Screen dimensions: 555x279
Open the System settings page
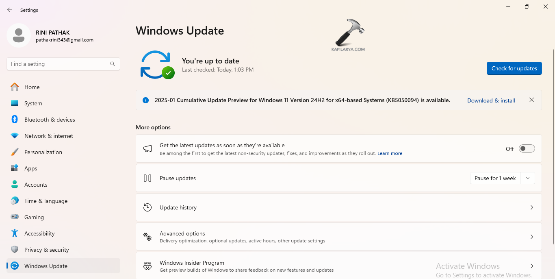point(33,103)
